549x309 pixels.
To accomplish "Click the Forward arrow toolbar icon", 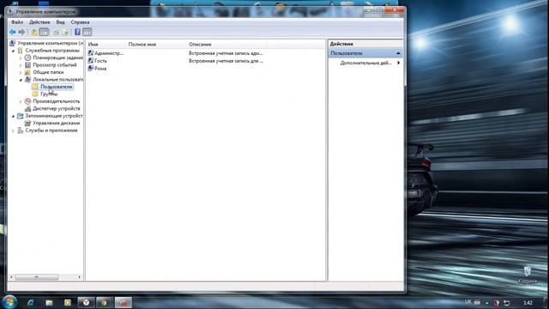I will [x=21, y=33].
